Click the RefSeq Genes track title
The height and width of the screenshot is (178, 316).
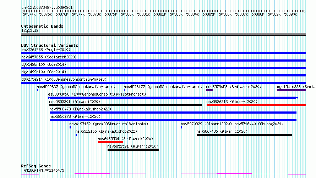pos(36,166)
